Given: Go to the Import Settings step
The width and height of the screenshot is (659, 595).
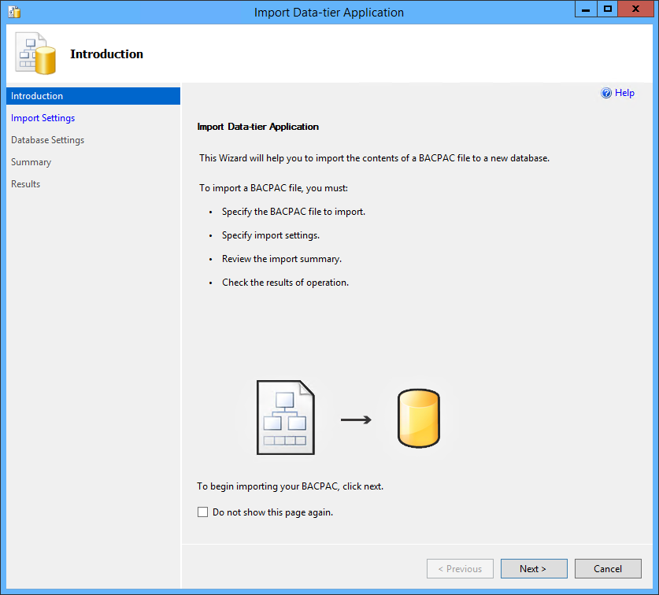Looking at the screenshot, I should pyautogui.click(x=43, y=118).
